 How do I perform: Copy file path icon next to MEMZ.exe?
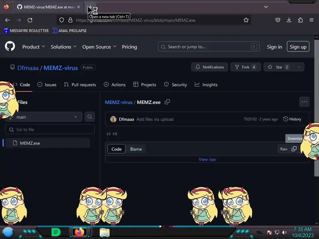pyautogui.click(x=167, y=102)
